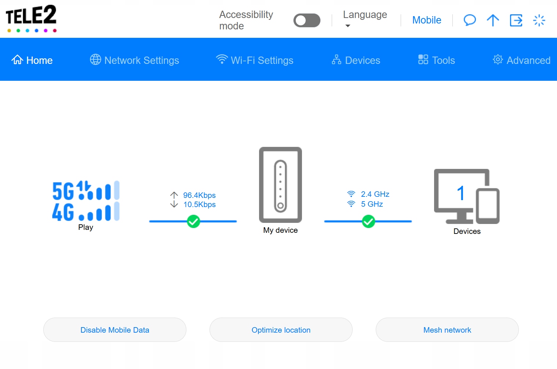Image resolution: width=557 pixels, height=369 pixels.
Task: Click the connected Devices monitor icon
Action: point(466,196)
